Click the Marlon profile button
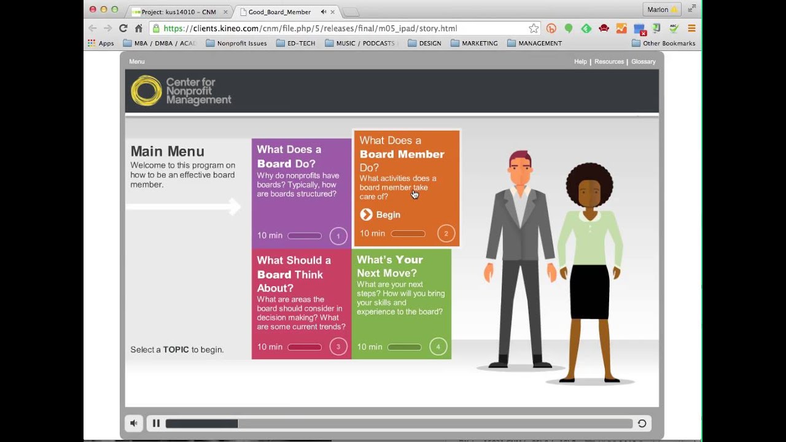This screenshot has height=442, width=786. 661,10
